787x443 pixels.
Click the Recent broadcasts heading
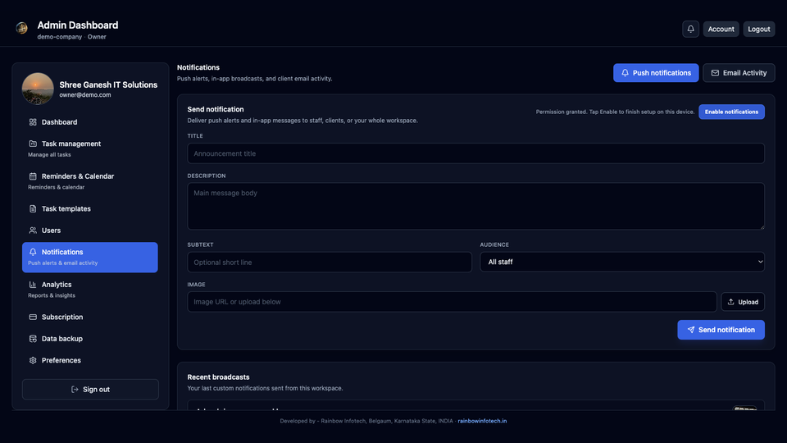click(218, 377)
